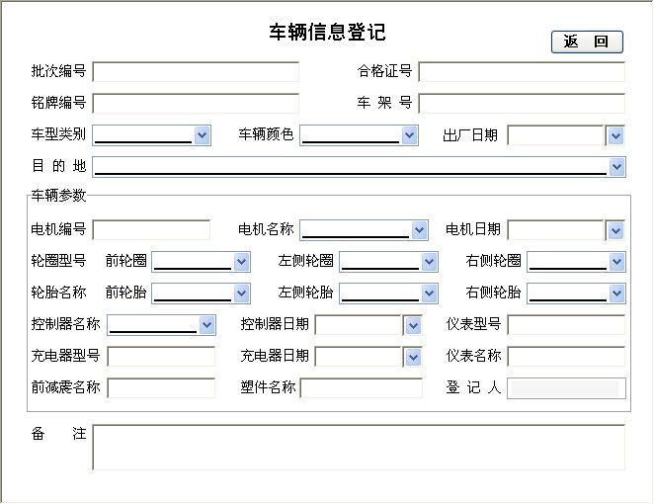
Task: Open the 控制器日期 date picker arrow
Action: point(413,325)
